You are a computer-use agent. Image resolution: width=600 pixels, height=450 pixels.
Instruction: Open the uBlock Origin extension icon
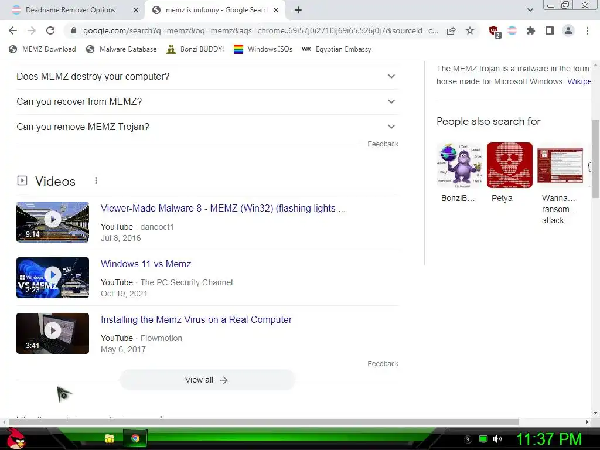tap(494, 31)
